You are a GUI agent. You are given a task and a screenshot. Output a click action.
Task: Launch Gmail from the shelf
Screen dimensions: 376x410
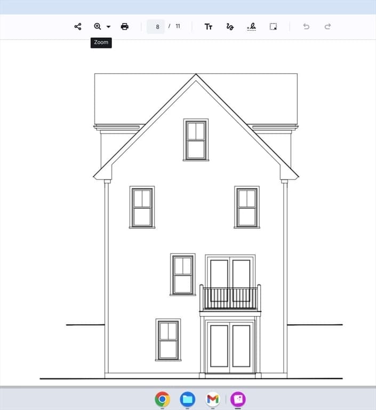pos(213,399)
